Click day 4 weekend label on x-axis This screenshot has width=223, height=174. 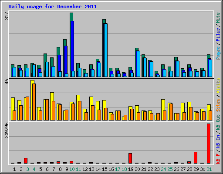click(x=34, y=169)
